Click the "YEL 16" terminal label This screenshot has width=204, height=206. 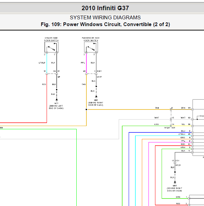coord(186,124)
